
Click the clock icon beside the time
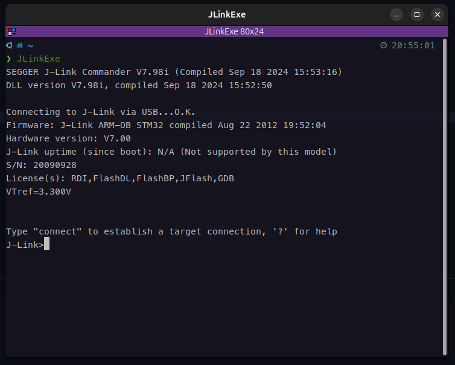[x=383, y=45]
